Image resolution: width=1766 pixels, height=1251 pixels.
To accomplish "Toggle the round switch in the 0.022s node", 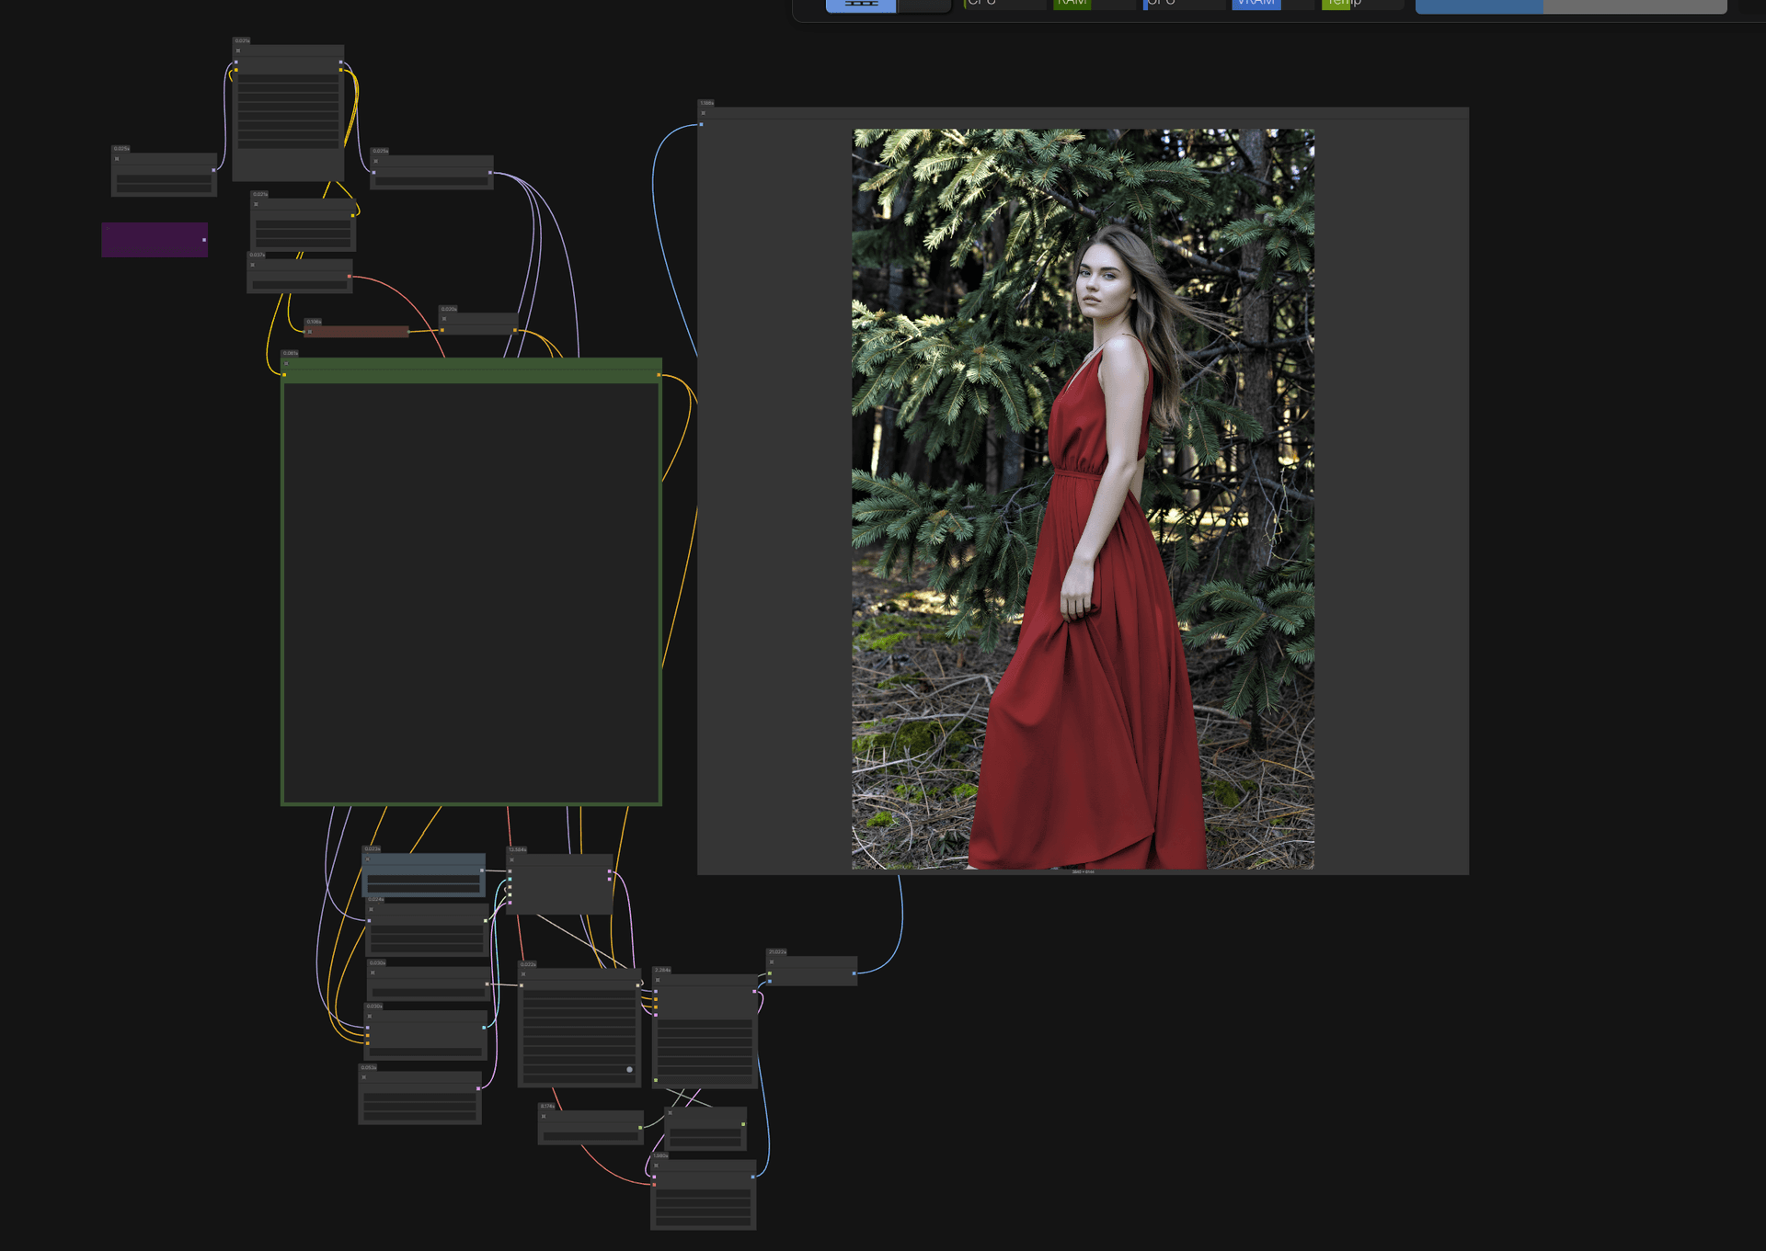I will coord(629,1069).
